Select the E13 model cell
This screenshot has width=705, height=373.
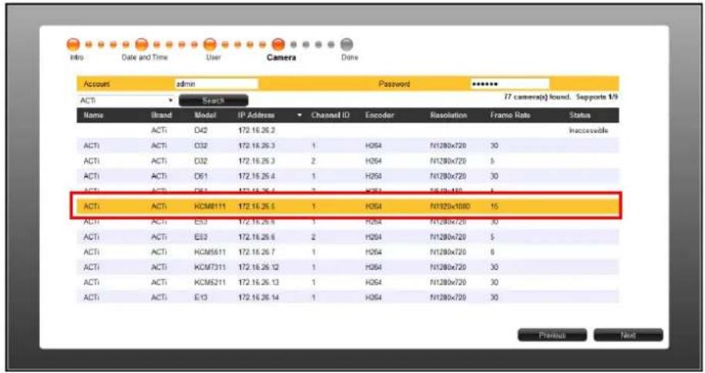[201, 297]
